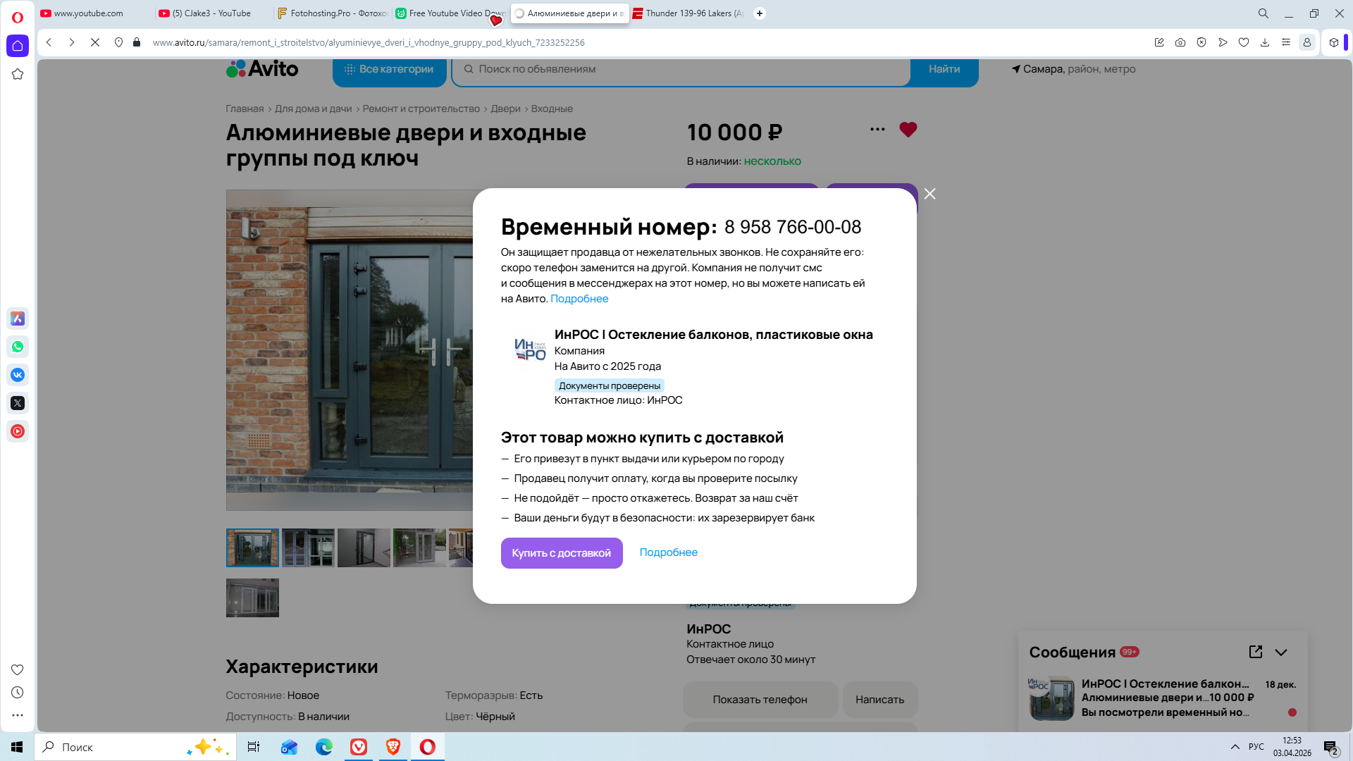The image size is (1353, 761).
Task: Open X (Twitter) sidebar panel
Action: pos(18,403)
